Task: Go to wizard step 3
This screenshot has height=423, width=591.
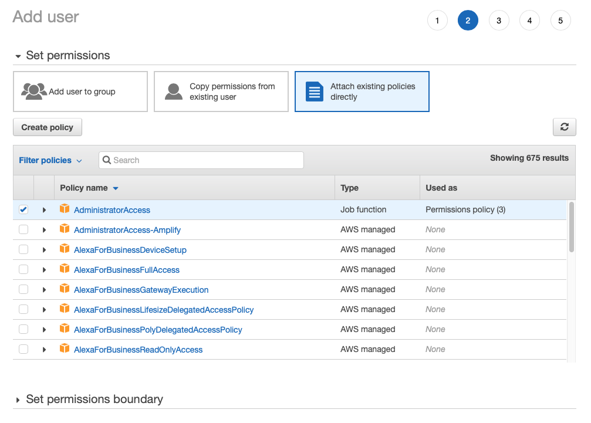Action: (x=499, y=20)
